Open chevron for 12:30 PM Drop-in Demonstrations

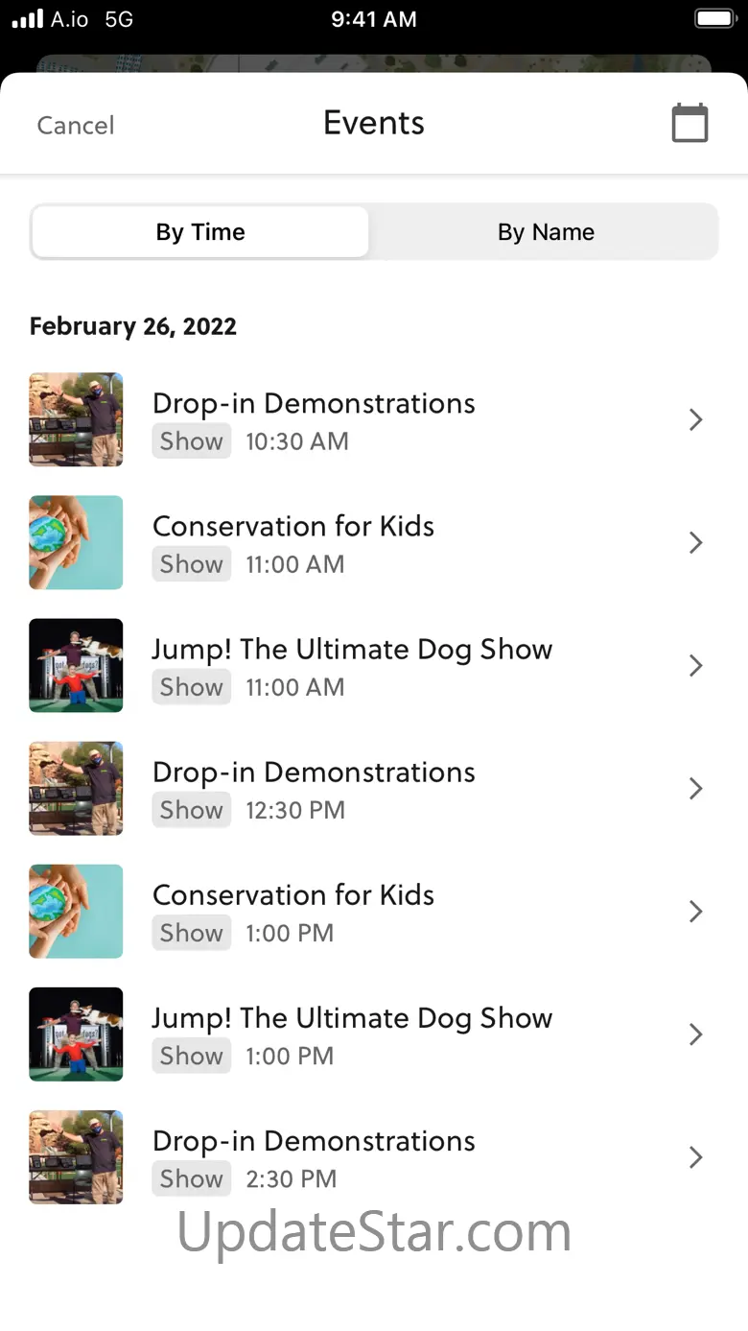coord(696,788)
